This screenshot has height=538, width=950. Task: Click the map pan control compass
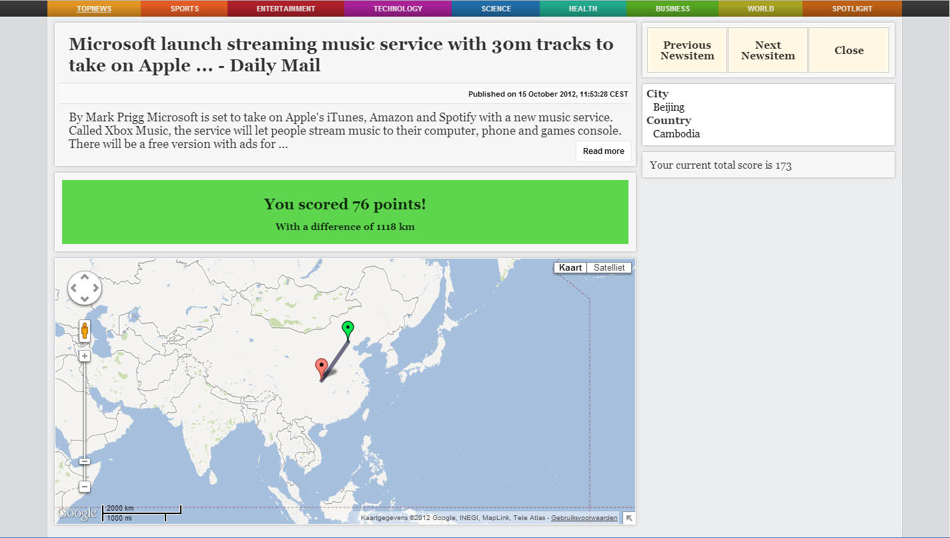[x=85, y=288]
